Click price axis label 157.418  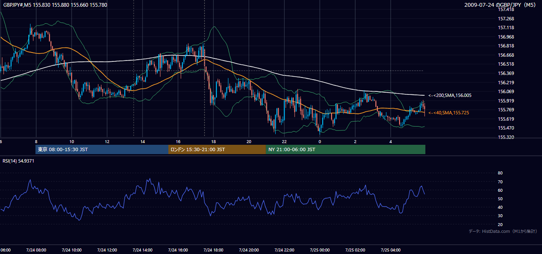pyautogui.click(x=506, y=9)
